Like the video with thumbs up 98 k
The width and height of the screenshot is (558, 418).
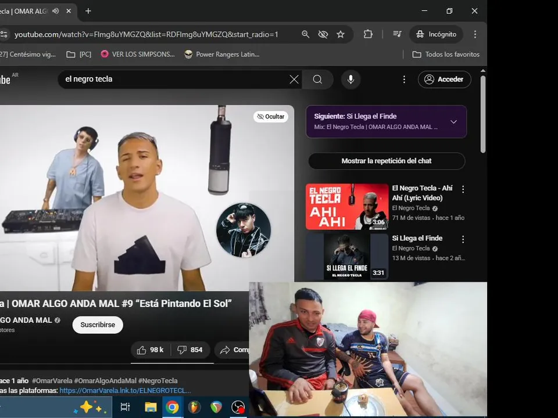(x=151, y=350)
